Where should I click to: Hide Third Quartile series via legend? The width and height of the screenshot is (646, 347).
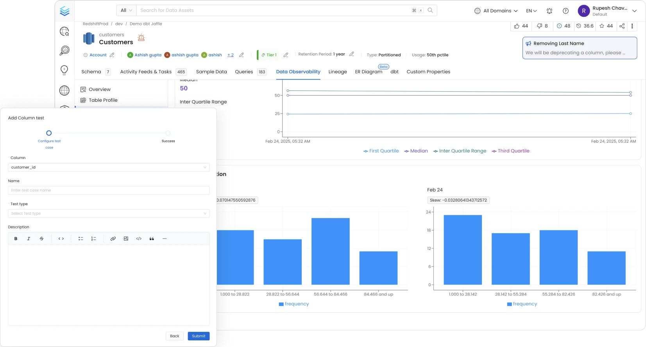click(510, 151)
